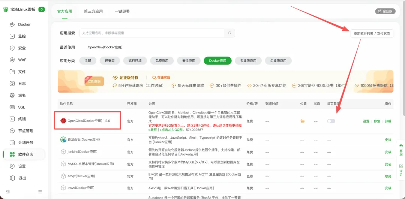Click the green notification count 0 badge
This screenshot has width=405, height=199.
[42, 9]
